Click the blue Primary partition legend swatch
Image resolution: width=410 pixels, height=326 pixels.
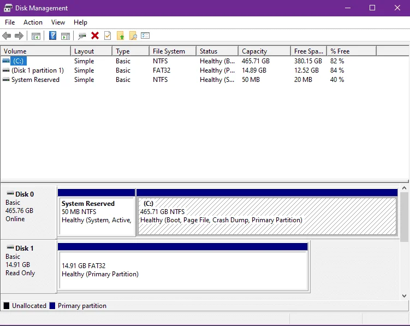click(x=52, y=306)
